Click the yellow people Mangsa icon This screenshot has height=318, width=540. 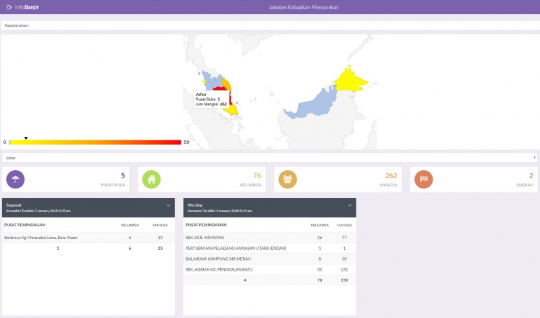[288, 179]
